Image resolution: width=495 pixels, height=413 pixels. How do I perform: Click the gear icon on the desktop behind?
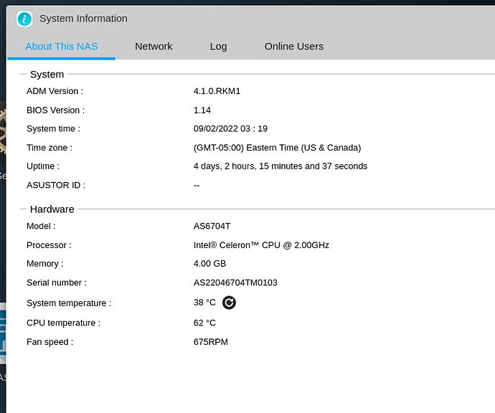3,132
